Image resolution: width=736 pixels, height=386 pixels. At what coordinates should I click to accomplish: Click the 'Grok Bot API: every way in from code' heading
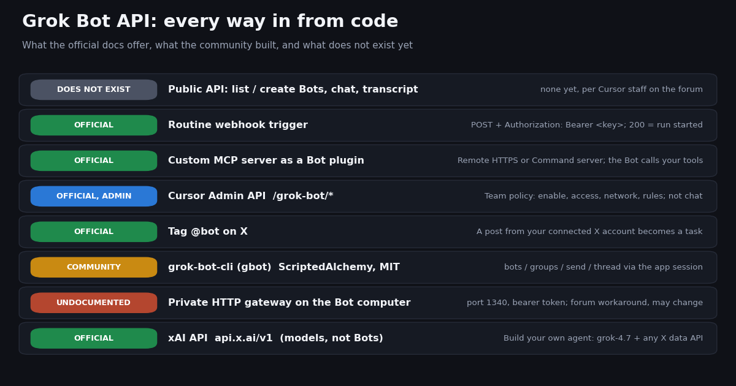[x=210, y=22]
